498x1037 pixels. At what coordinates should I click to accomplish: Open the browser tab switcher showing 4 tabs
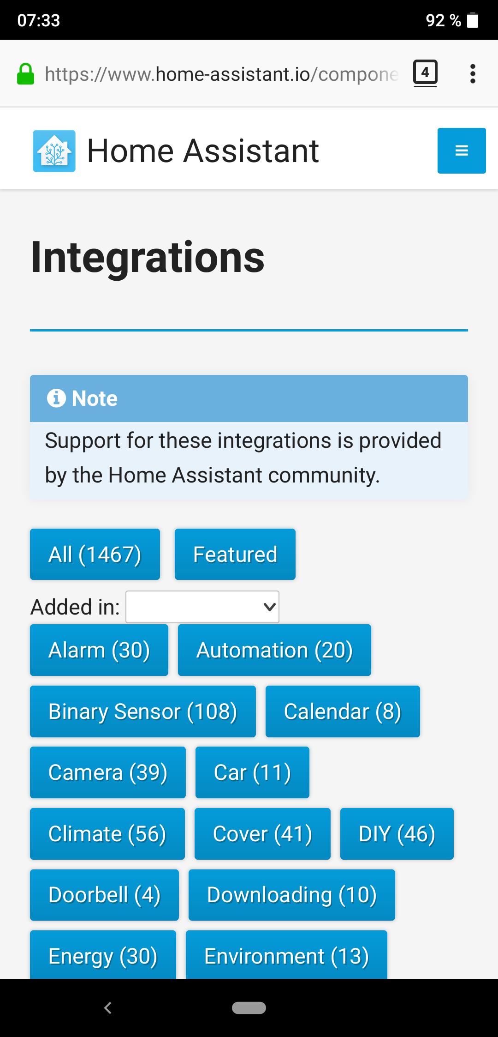(424, 73)
